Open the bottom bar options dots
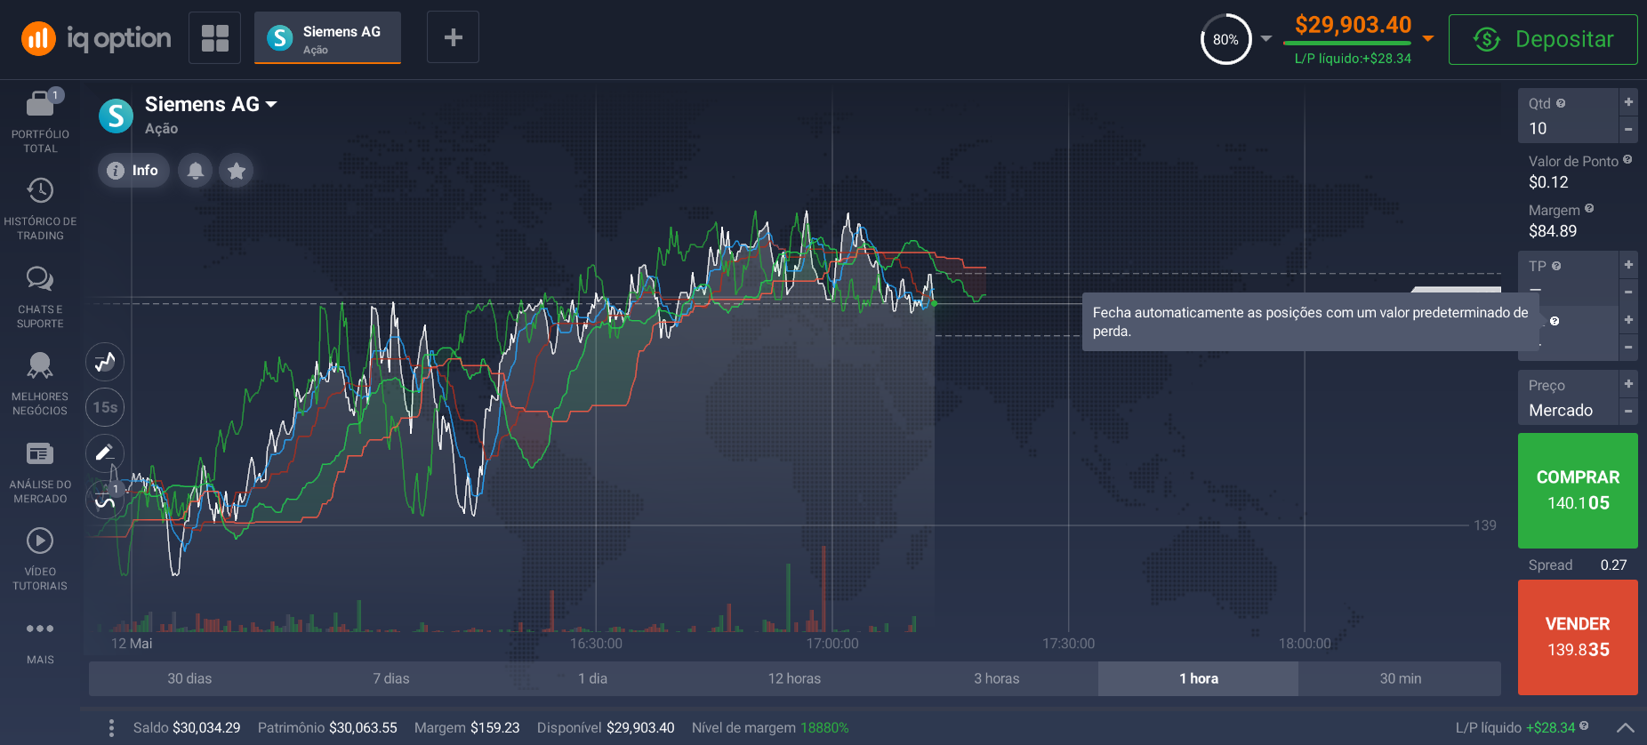The width and height of the screenshot is (1647, 745). point(111,727)
